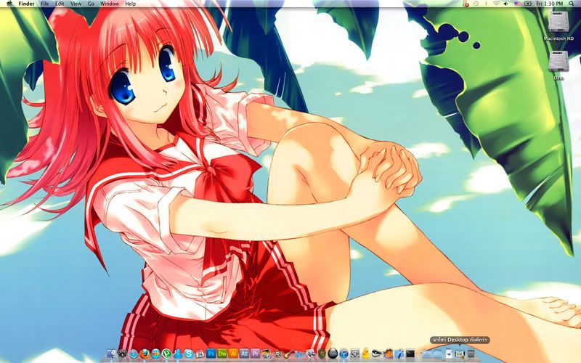Launch Photoshop from the Dock

211,354
